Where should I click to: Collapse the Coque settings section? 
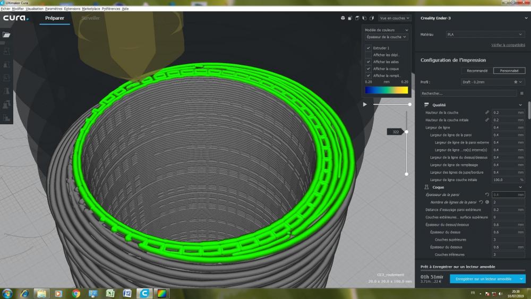point(520,187)
